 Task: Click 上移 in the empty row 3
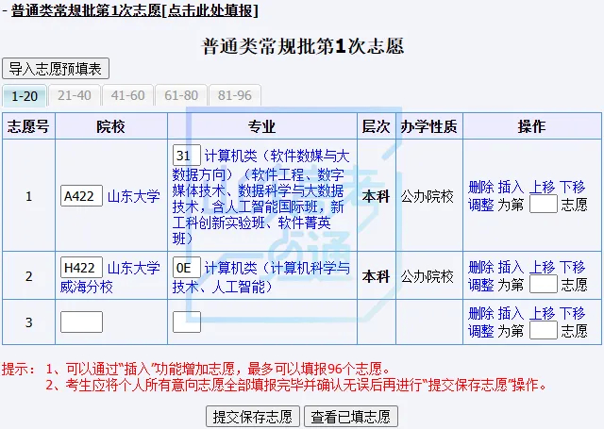click(x=542, y=313)
